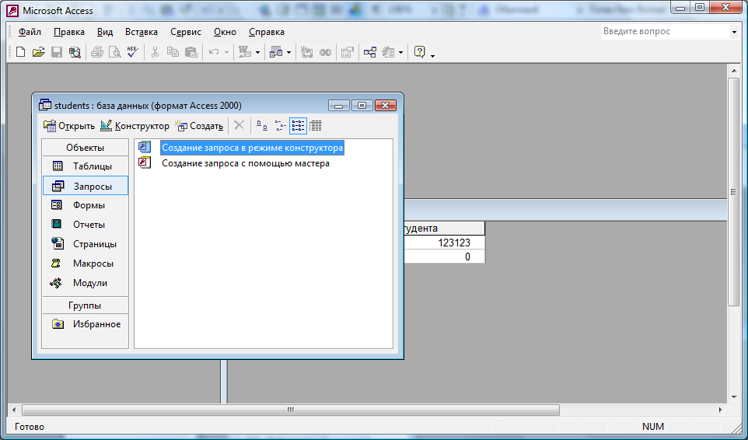
Task: Switch to Large Icons view
Action: (x=262, y=125)
